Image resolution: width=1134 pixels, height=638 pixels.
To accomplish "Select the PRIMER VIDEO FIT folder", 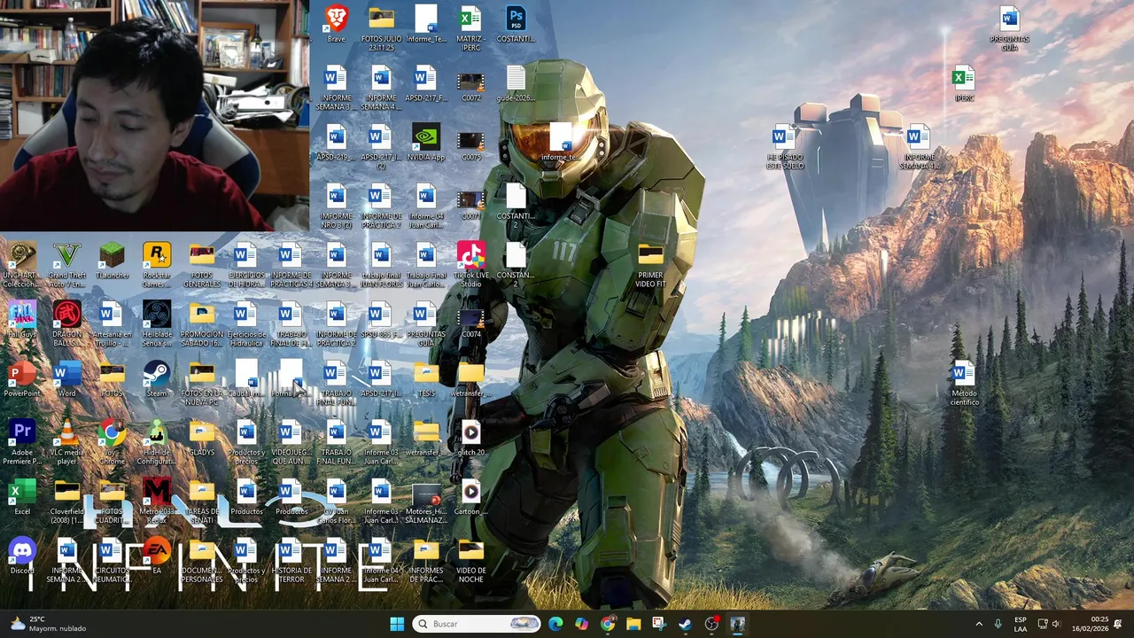I will [650, 265].
